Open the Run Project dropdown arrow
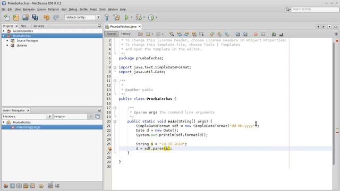340x191 pixels. tap(131, 18)
